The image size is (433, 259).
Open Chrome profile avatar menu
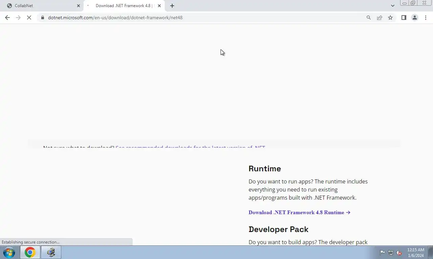pos(414,18)
